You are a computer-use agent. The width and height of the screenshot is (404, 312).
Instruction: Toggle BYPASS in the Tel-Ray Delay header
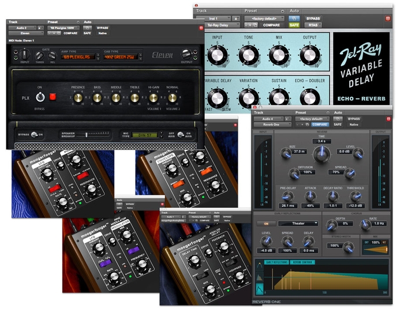pyautogui.click(x=313, y=18)
